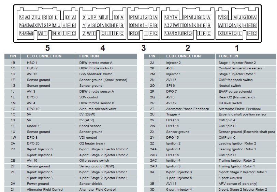The height and width of the screenshot is (192, 277).
Task: Select 'Rear O2 (Narrowband)' cell
Action: [x=246, y=97]
